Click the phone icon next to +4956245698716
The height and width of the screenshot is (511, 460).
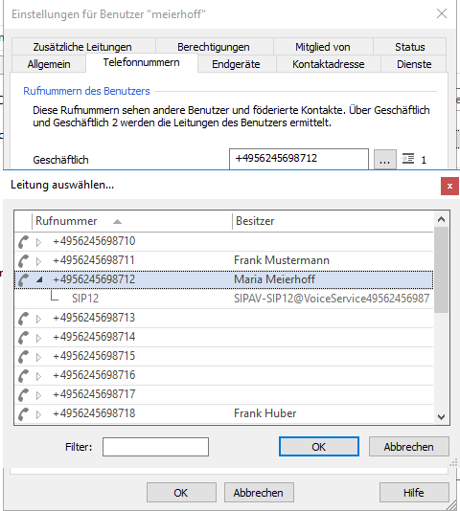[24, 376]
